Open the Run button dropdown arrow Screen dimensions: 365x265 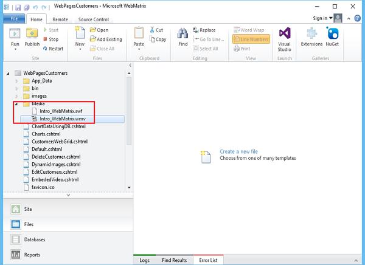tap(15, 49)
